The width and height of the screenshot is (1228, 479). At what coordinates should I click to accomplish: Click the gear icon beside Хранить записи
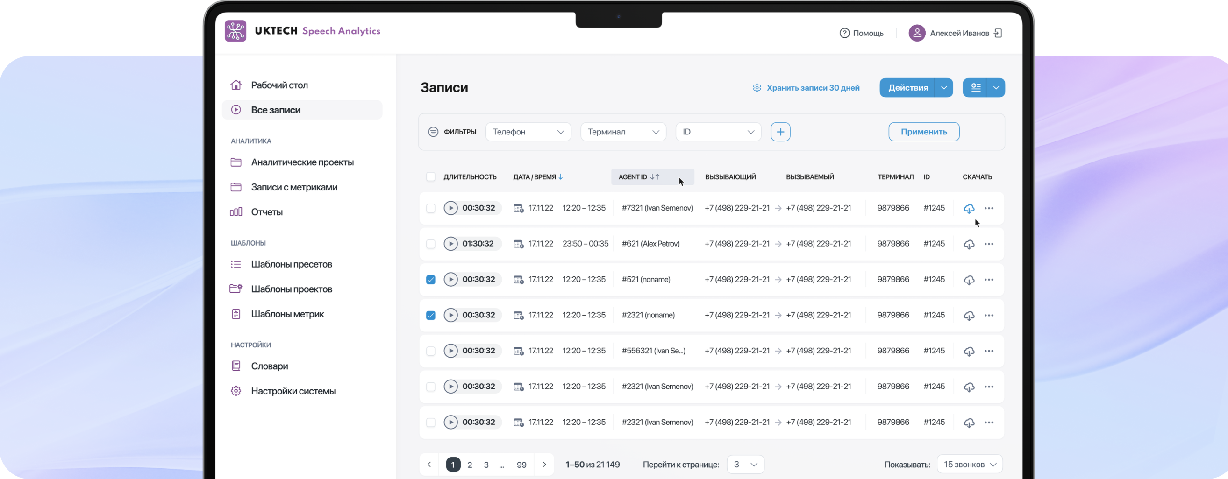click(x=757, y=88)
